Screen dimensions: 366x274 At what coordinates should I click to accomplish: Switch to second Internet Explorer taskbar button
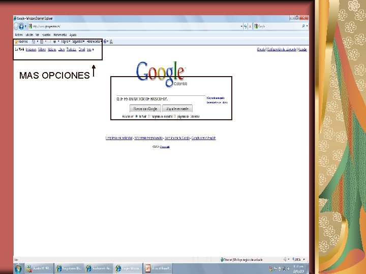point(99,268)
